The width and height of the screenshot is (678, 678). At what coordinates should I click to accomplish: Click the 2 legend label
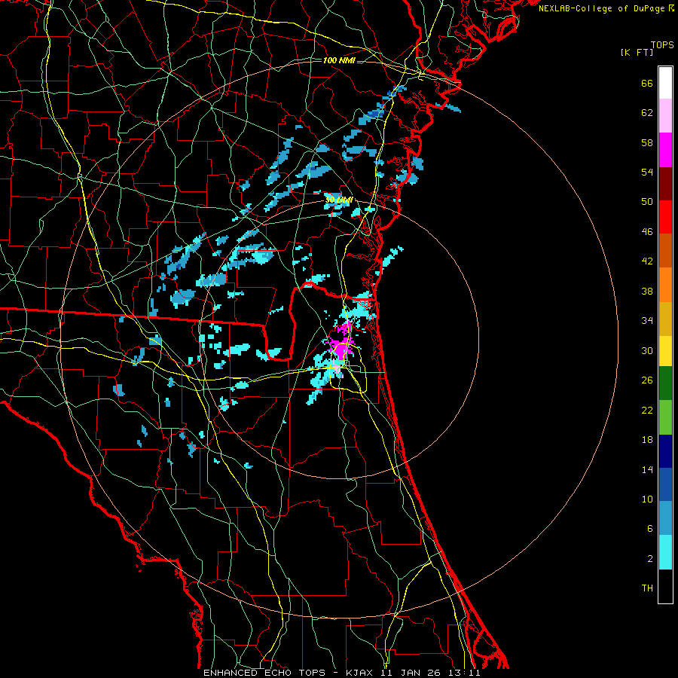click(650, 559)
